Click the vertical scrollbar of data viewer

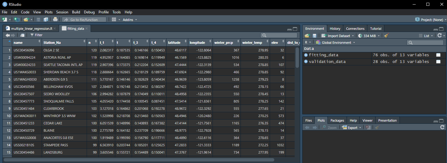[x=297, y=58]
